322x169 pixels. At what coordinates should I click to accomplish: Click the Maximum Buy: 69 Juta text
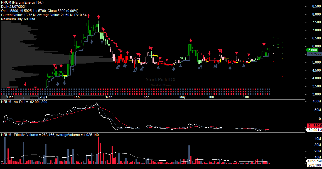coord(18,19)
